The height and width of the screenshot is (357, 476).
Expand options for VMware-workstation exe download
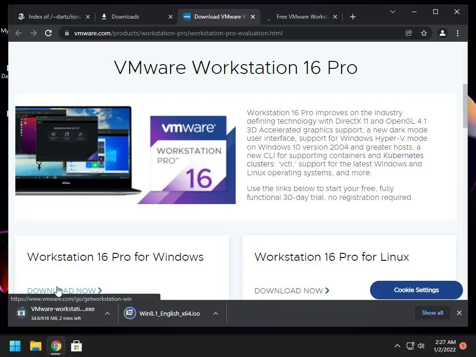(107, 313)
